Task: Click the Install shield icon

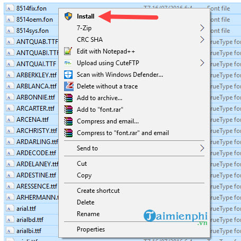Action: 68,16
